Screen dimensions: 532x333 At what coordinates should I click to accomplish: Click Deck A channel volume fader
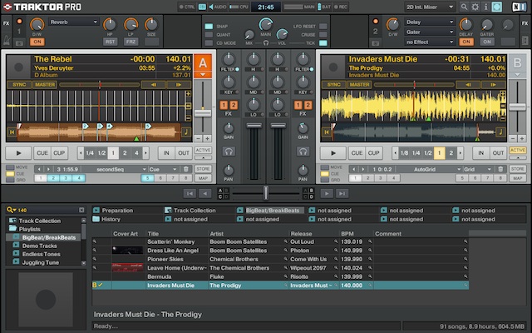[254, 126]
